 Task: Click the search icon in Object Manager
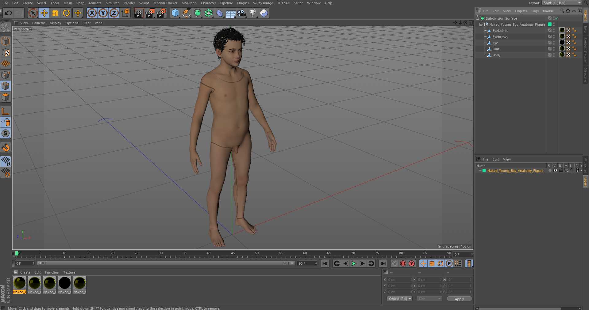(562, 11)
